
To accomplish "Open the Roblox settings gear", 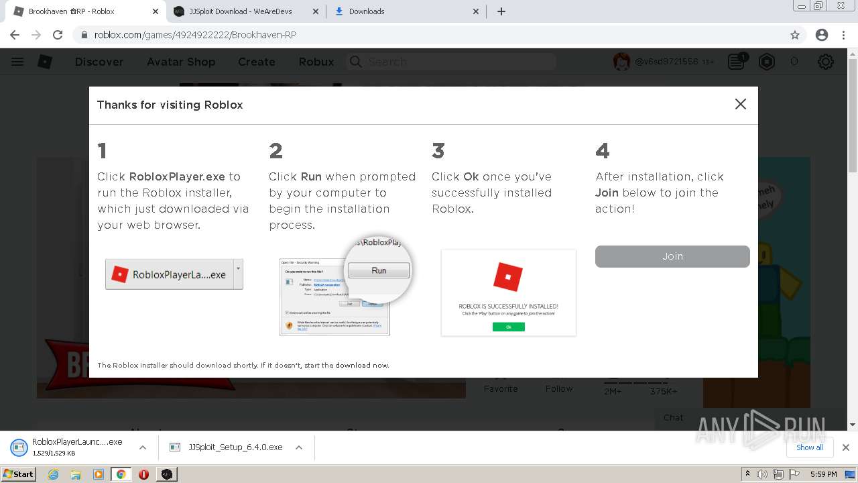I will click(x=826, y=62).
